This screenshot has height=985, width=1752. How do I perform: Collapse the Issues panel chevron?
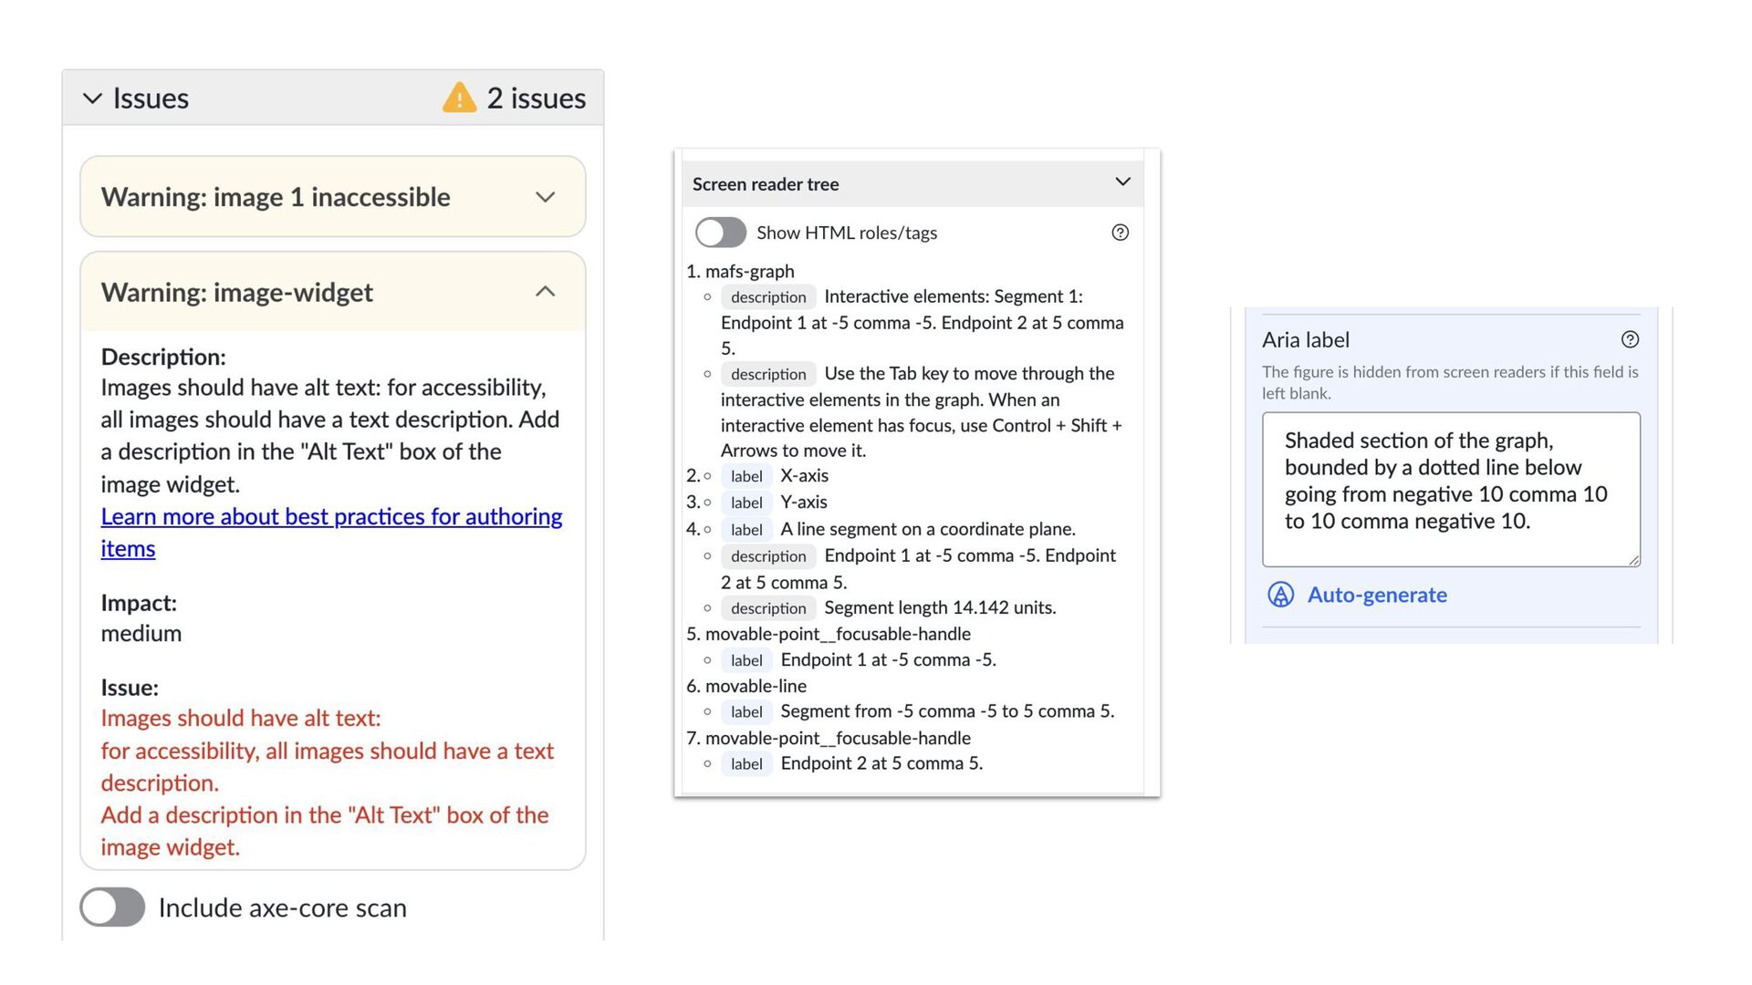click(92, 98)
